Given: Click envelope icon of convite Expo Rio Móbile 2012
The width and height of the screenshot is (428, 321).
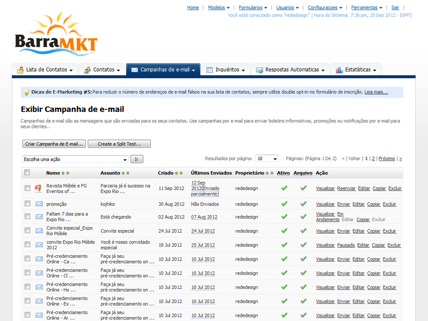Looking at the screenshot, I should (39, 245).
